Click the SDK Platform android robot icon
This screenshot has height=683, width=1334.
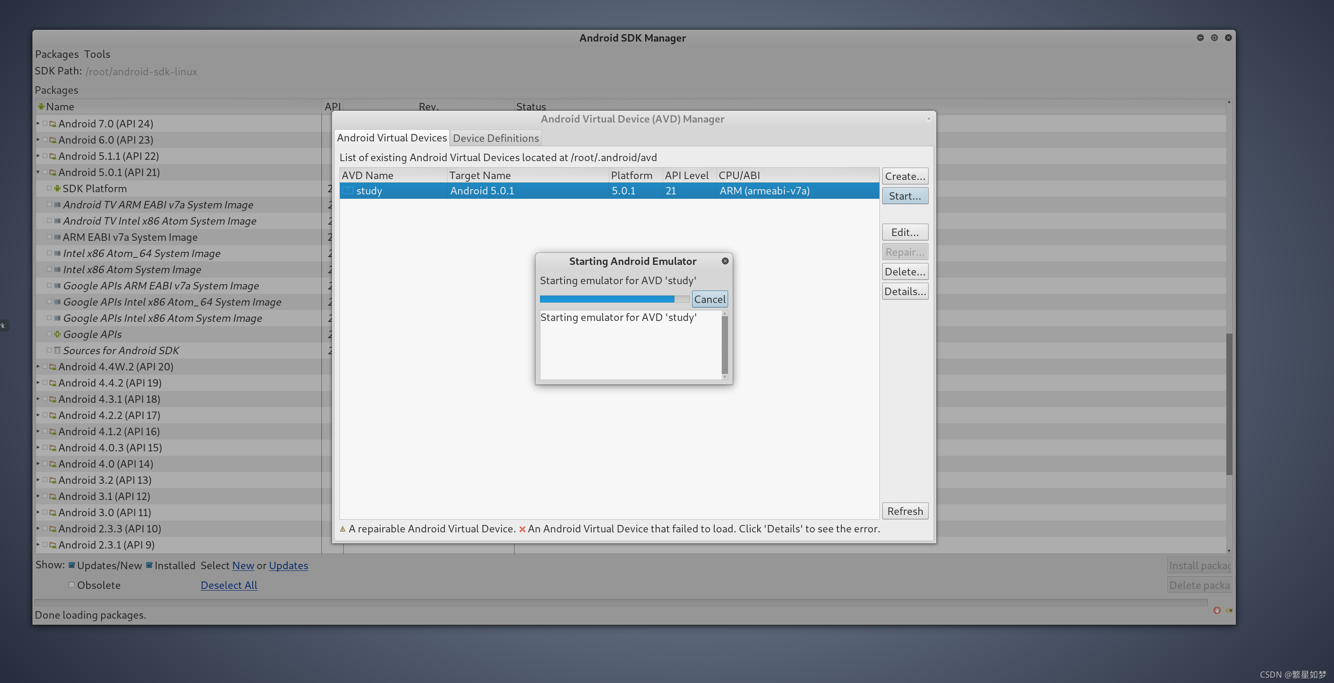(x=57, y=189)
